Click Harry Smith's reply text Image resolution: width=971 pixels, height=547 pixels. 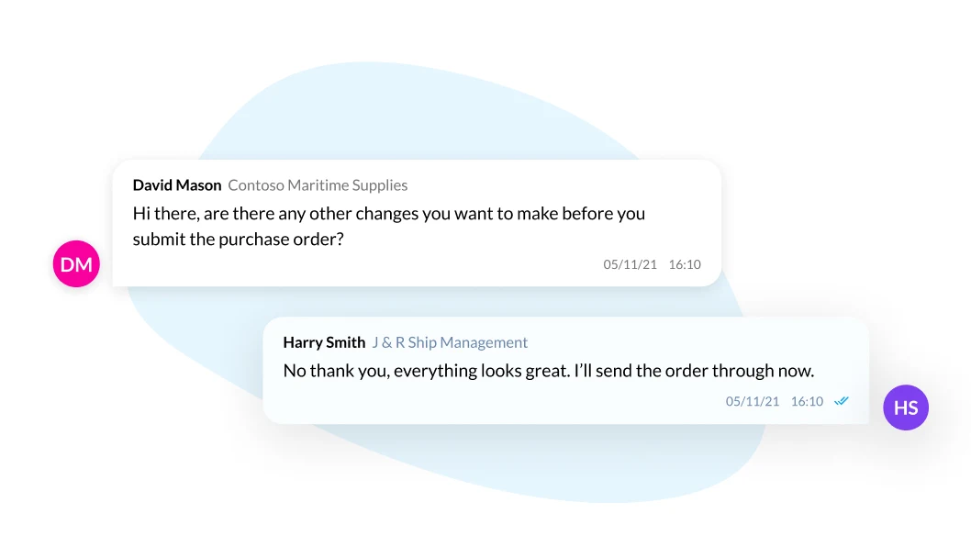549,371
